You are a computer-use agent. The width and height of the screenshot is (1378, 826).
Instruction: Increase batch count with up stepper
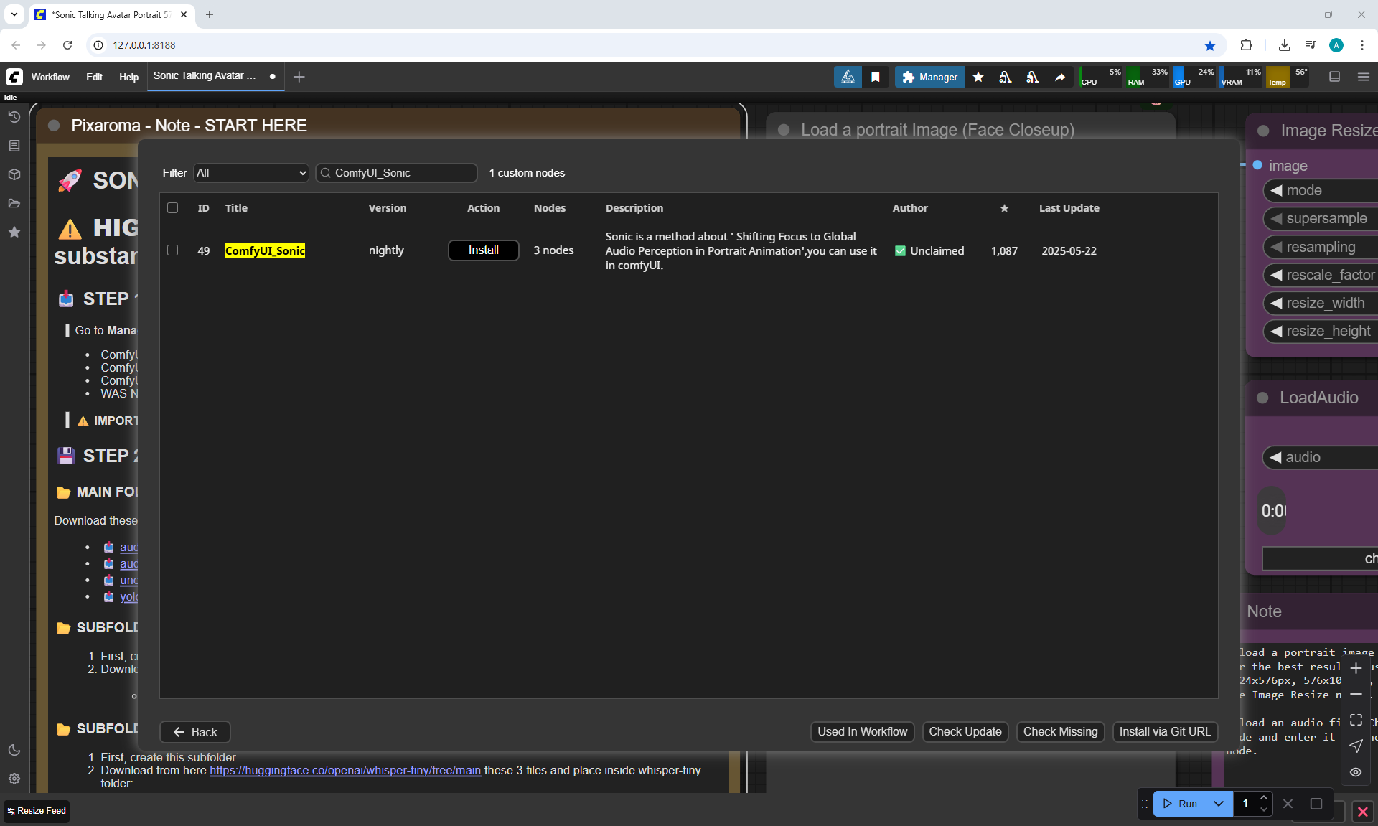[1264, 797]
